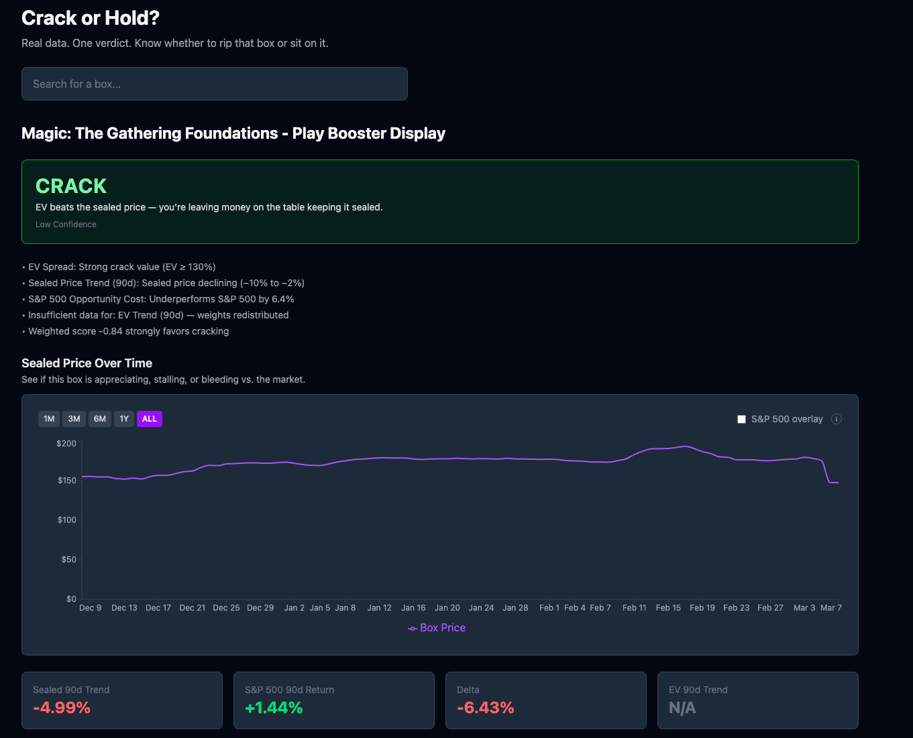The image size is (913, 738).
Task: Switch to the 1Y time range
Action: click(x=124, y=418)
